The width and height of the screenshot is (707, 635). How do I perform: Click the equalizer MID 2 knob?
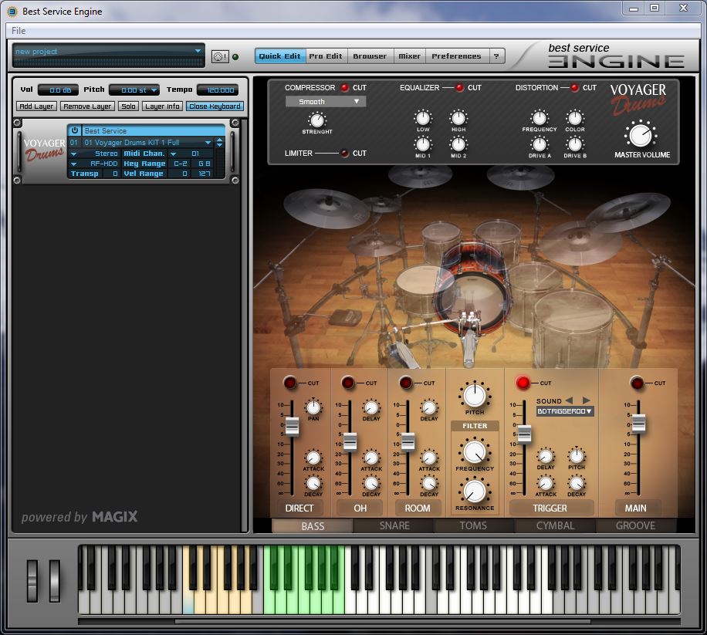tap(458, 144)
